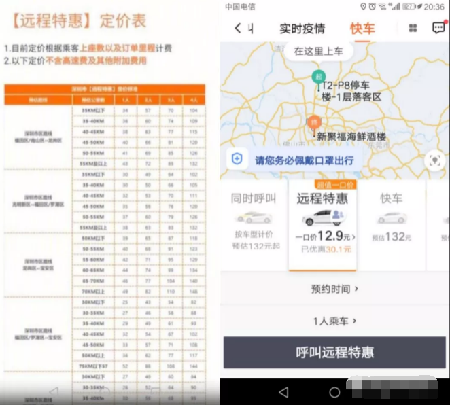The height and width of the screenshot is (405, 450).
Task: Tap the battery indicator in the status bar
Action: (x=409, y=6)
